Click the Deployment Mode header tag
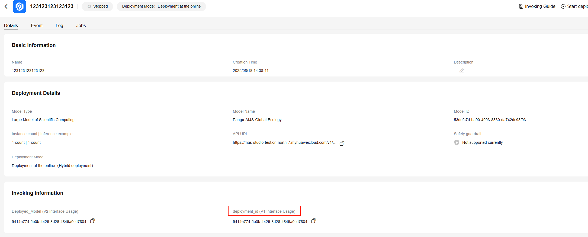 161,6
